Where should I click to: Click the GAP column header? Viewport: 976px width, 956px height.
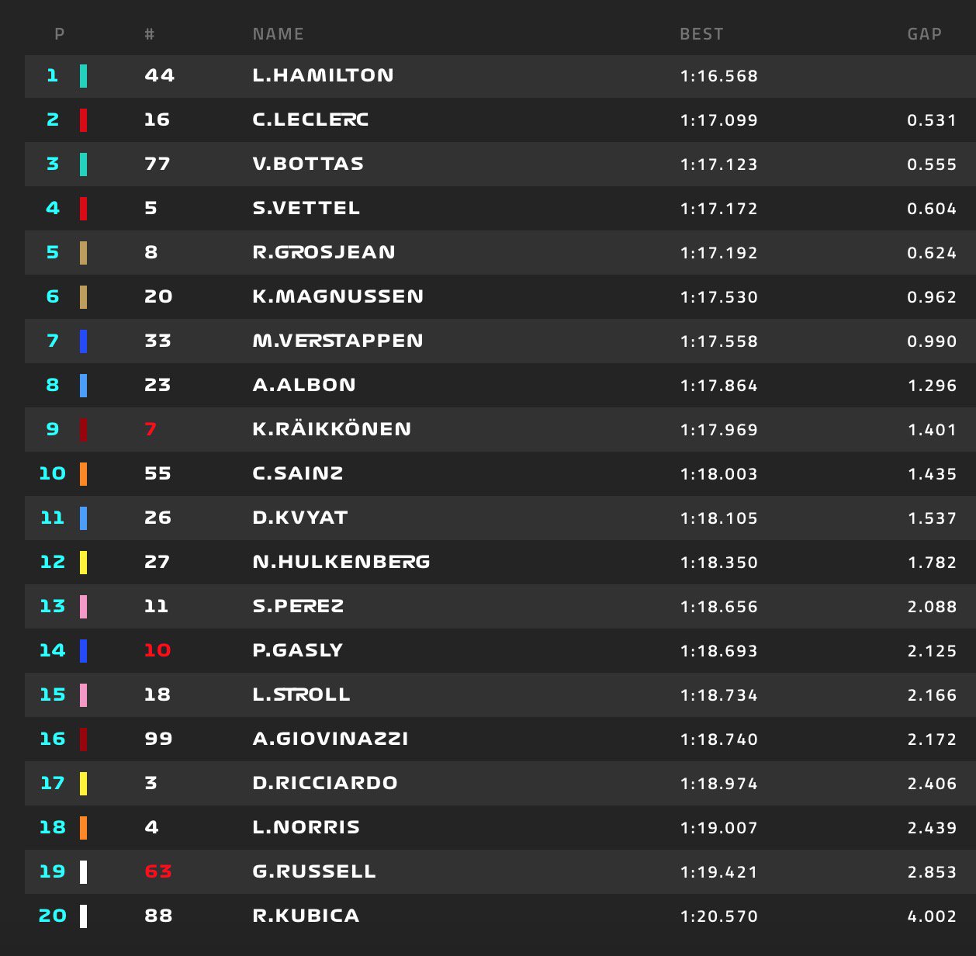pos(924,34)
